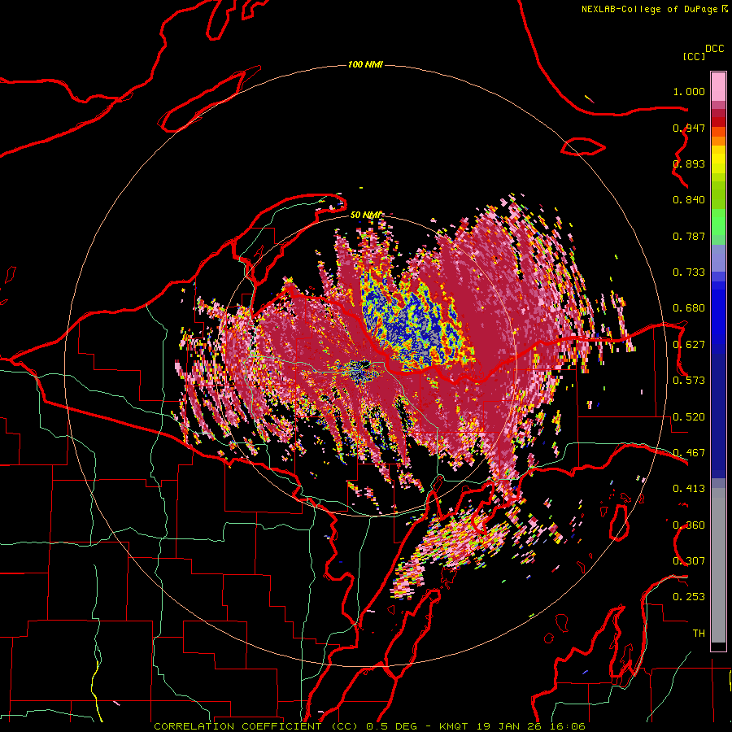Click the 0.680 scale value
Screen dimensions: 732x732
[689, 308]
